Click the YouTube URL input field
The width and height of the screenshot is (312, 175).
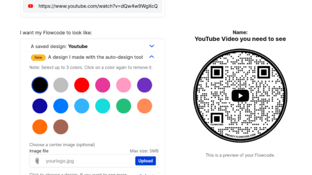[x=93, y=6]
